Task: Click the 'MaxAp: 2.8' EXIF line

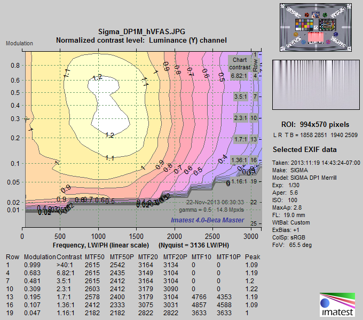Action: tap(287, 207)
